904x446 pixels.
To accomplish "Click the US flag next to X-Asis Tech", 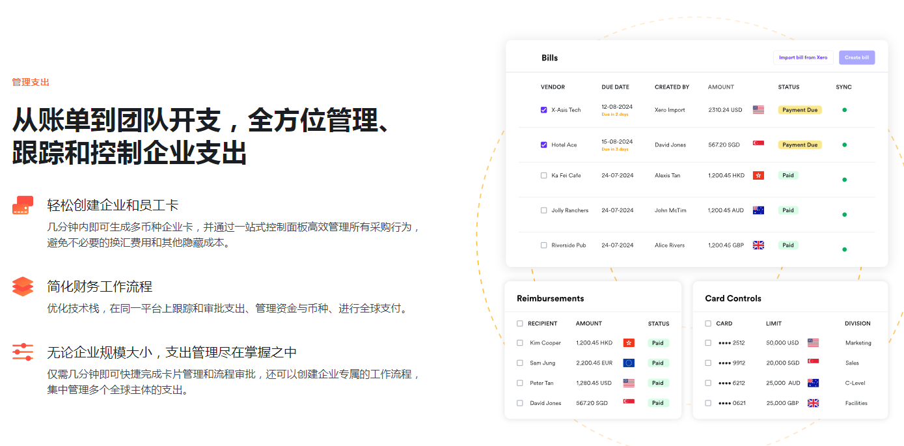I will [x=758, y=109].
